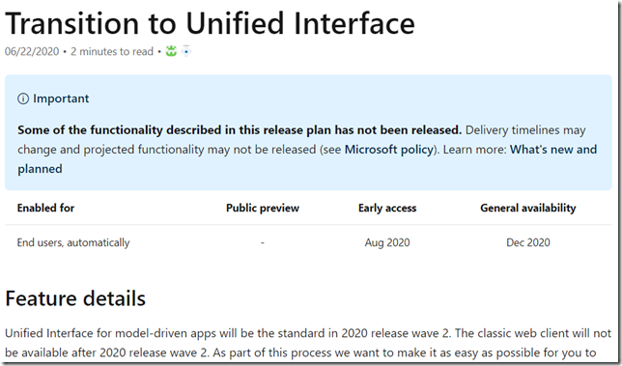The image size is (622, 366).
Task: Select the Early access column header
Action: (387, 208)
